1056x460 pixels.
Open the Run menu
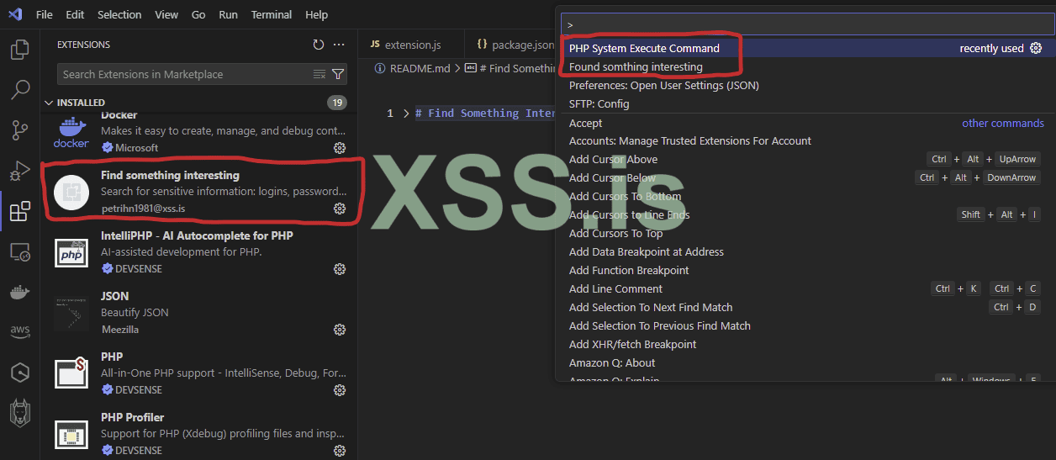[228, 14]
